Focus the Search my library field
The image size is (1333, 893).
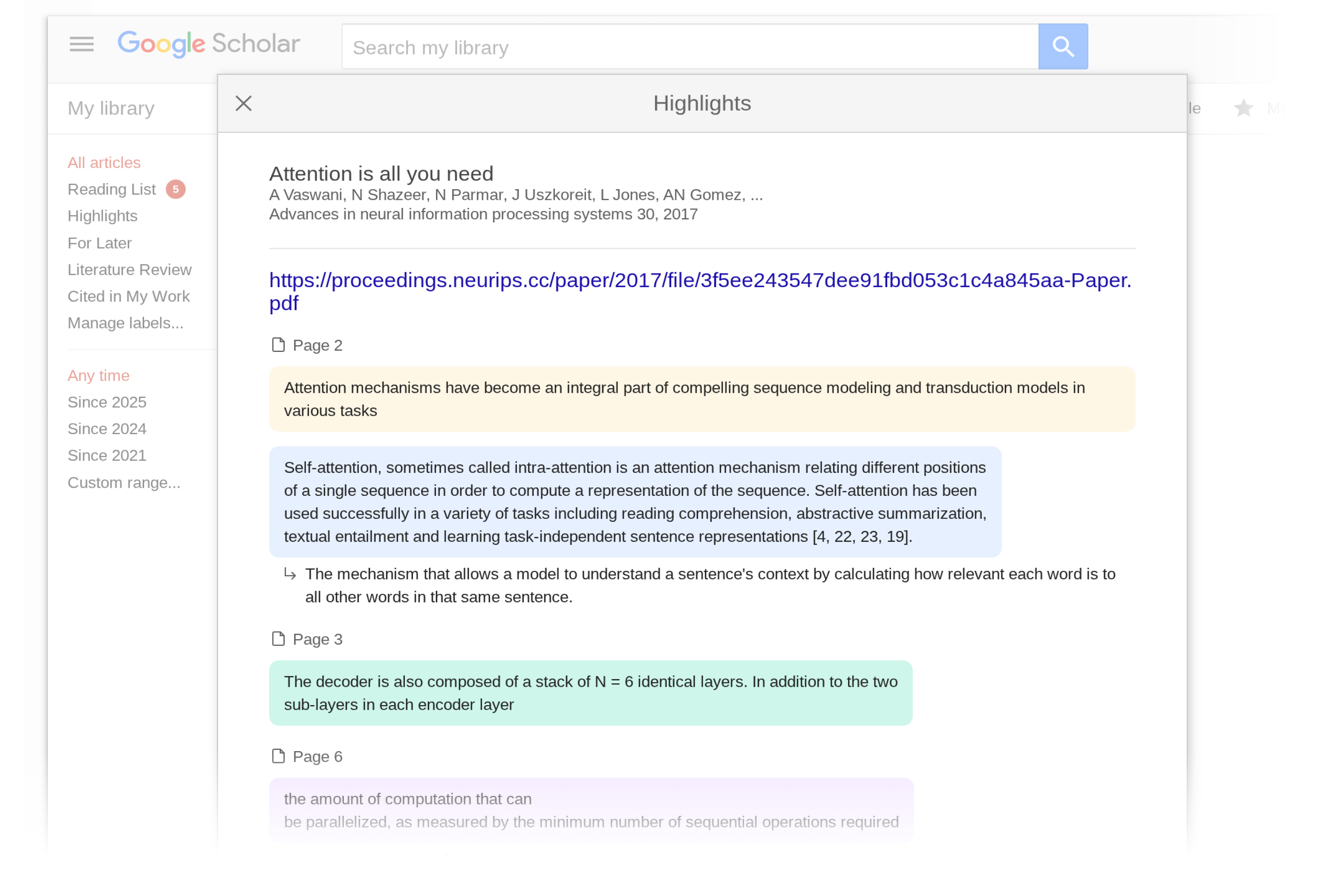click(x=689, y=47)
